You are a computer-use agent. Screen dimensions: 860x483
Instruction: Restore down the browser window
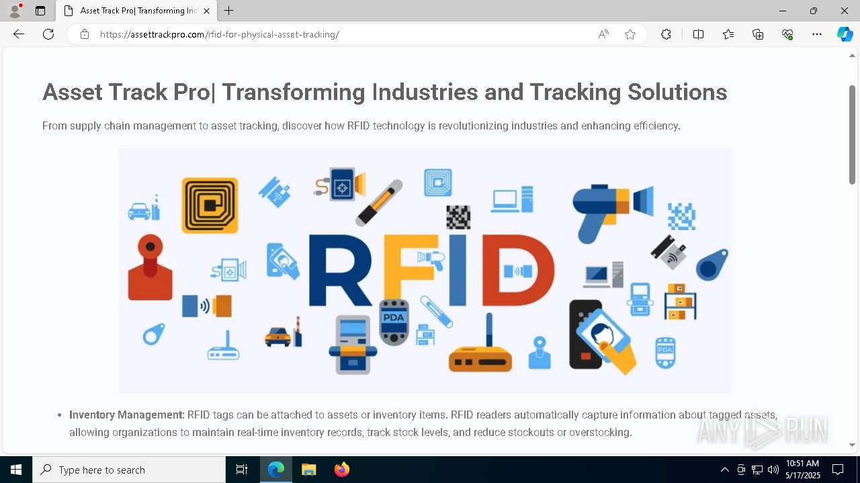(814, 11)
